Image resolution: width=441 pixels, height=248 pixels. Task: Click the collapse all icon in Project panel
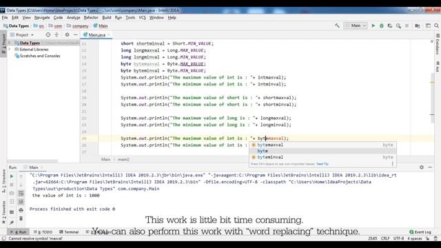[57, 34]
